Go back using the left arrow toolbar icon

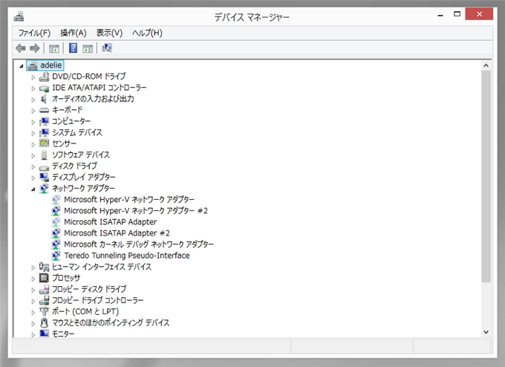point(21,48)
